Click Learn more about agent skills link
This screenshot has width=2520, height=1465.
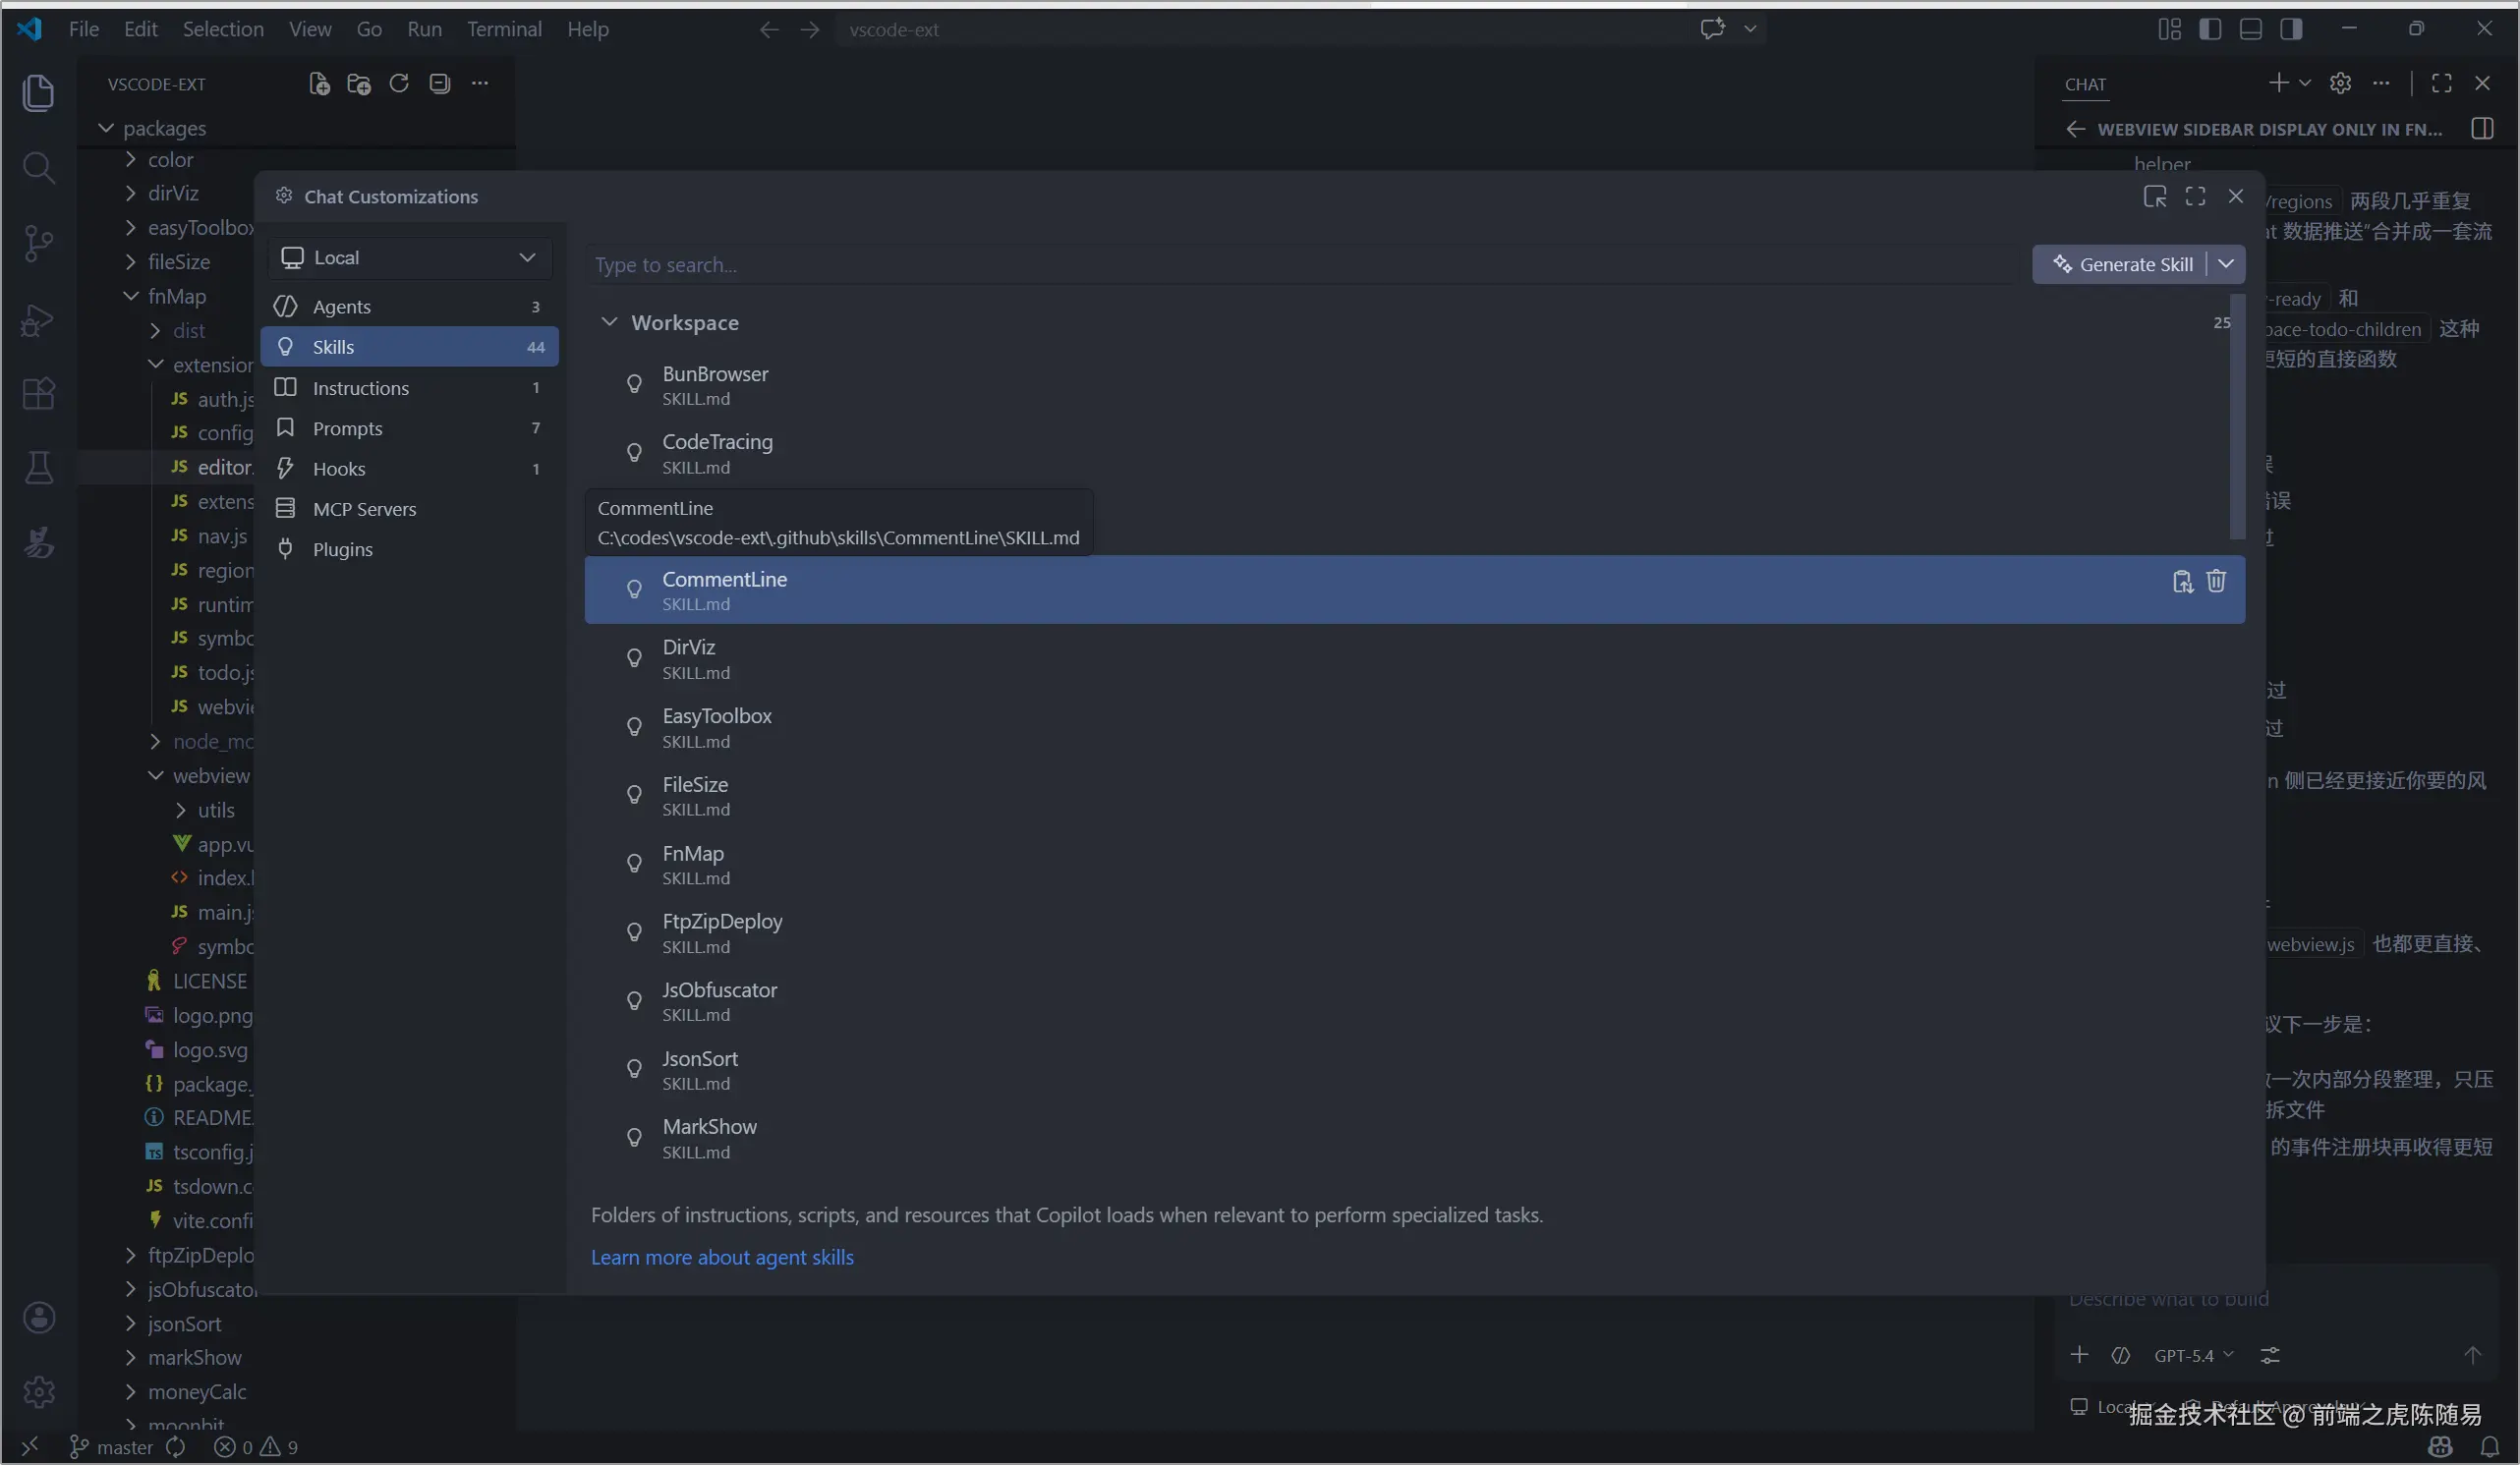722,1257
